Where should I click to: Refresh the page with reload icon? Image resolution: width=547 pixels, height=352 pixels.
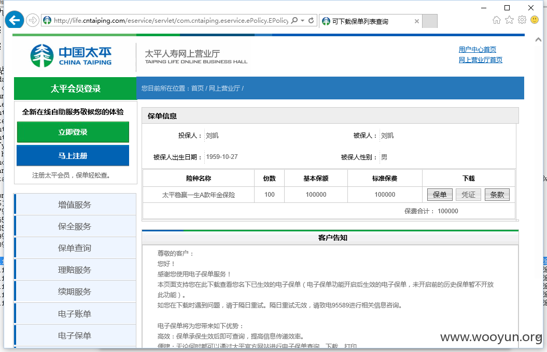coord(311,21)
